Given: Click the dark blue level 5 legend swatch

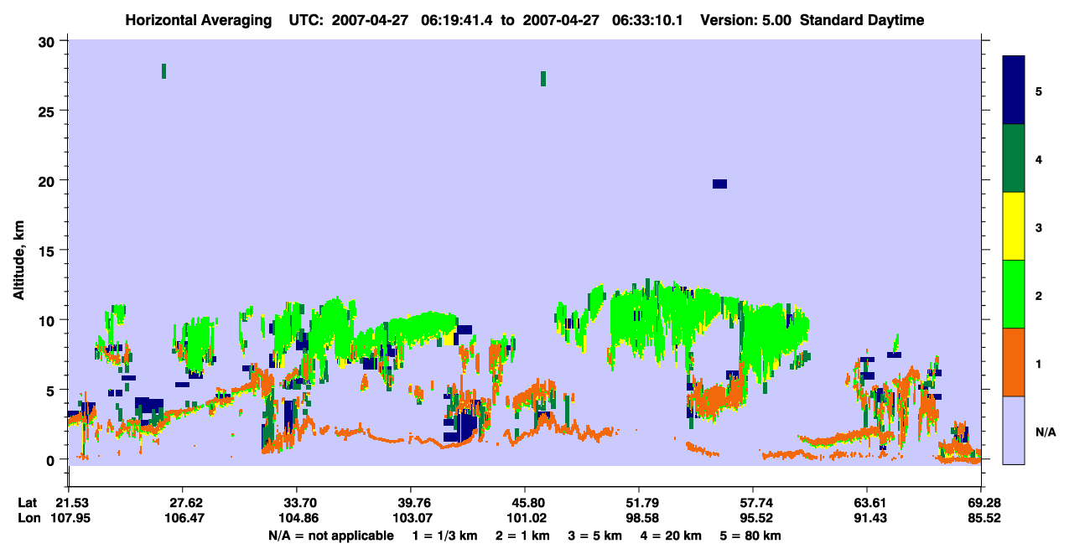Looking at the screenshot, I should pos(1014,90).
